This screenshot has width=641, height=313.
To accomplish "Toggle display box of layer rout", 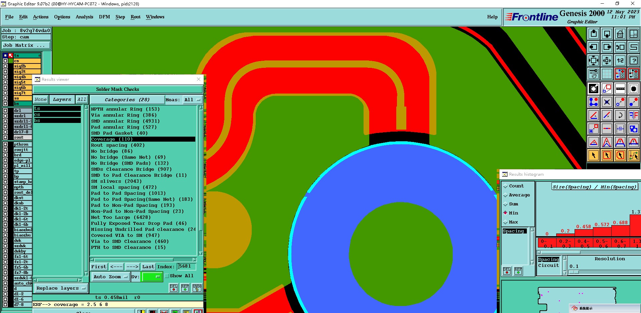I will [x=5, y=137].
